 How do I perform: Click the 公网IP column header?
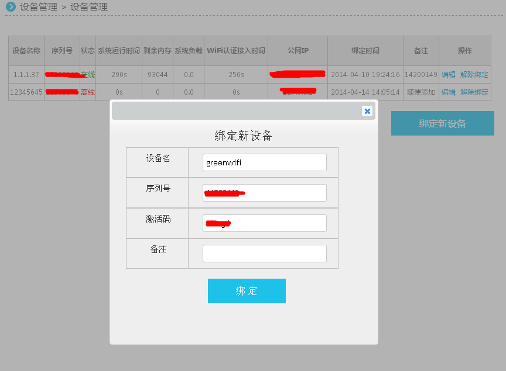[x=298, y=51]
